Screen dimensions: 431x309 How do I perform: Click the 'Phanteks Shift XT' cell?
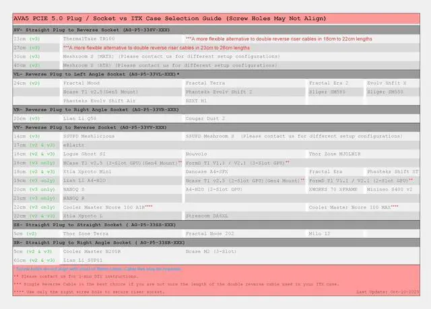pyautogui.click(x=393, y=172)
